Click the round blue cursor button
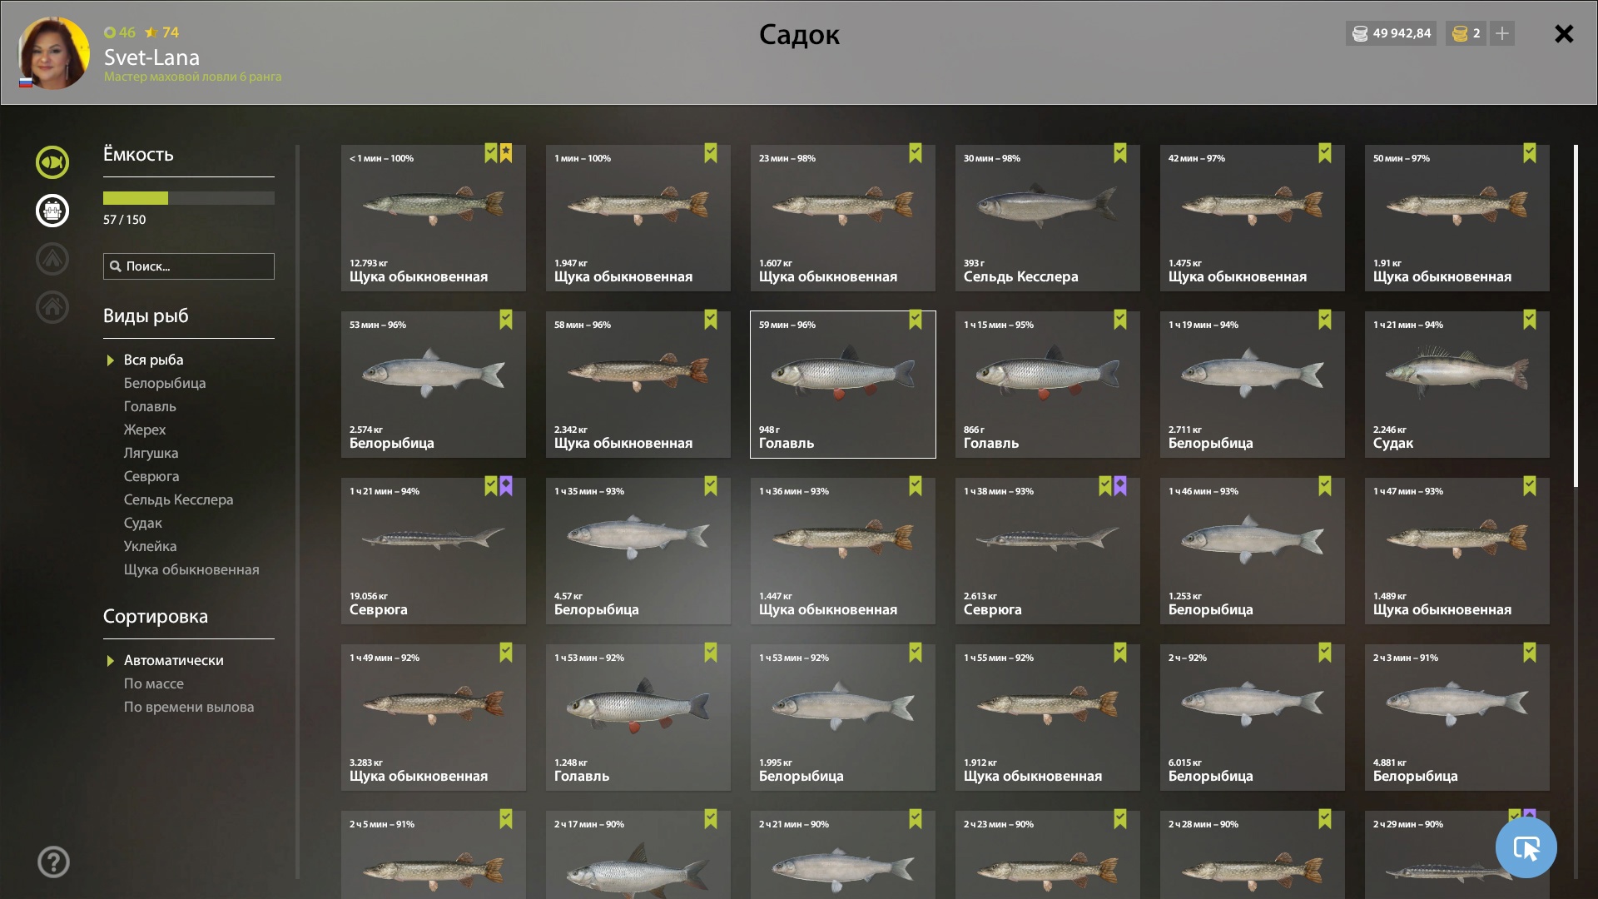This screenshot has height=899, width=1598. tap(1526, 847)
